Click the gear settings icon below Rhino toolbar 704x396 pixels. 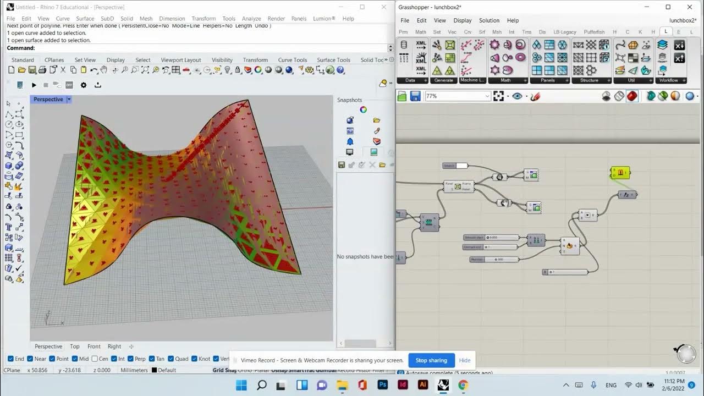coord(84,85)
